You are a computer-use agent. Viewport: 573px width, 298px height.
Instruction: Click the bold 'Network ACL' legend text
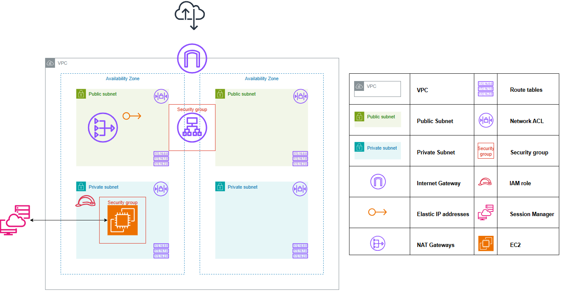(527, 121)
